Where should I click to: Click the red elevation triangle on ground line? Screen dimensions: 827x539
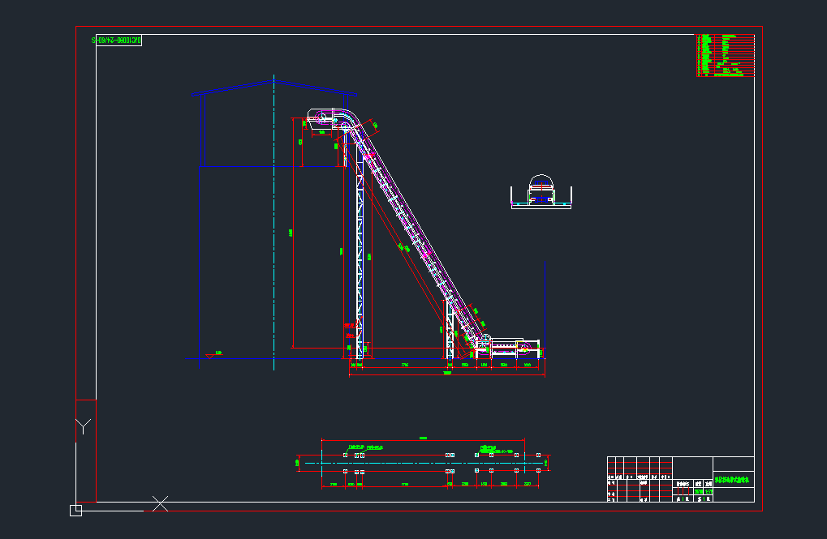tap(210, 356)
